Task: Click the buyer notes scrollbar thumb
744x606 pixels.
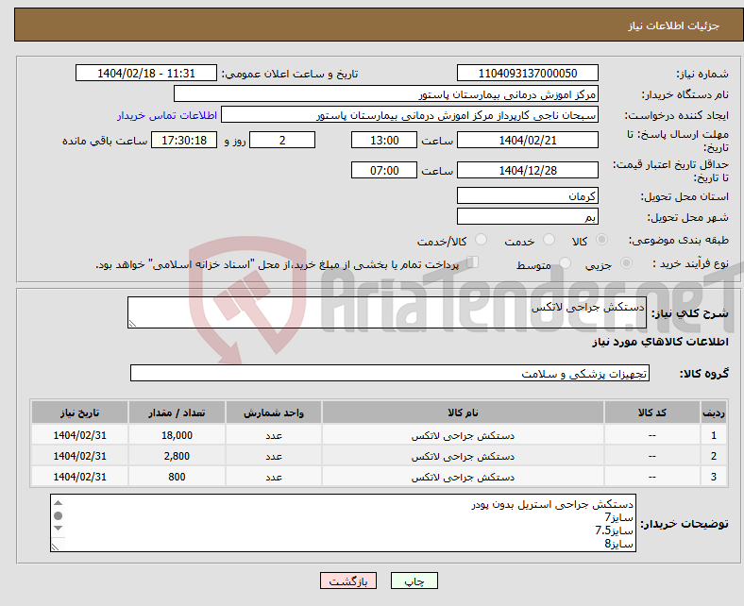Action: click(x=58, y=515)
